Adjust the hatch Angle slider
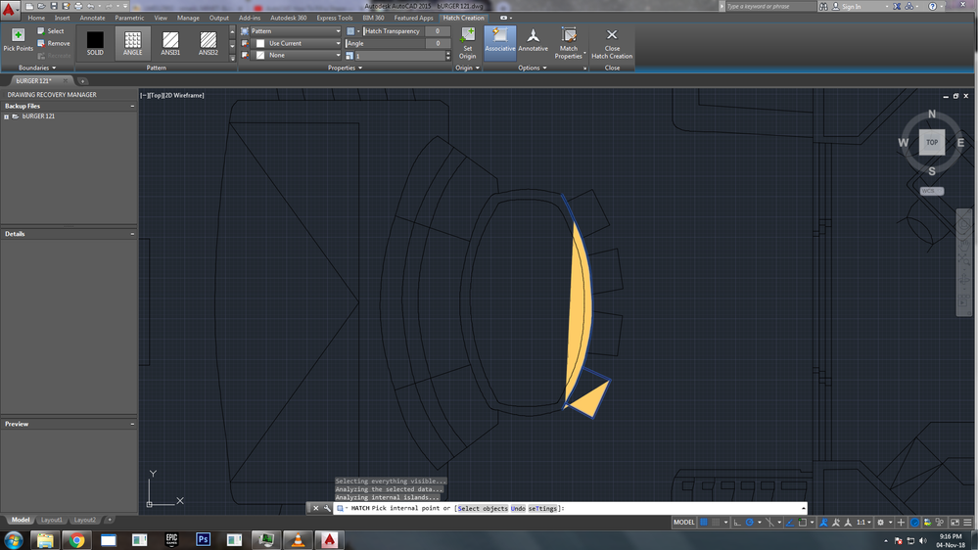Screen dimensions: 978x550 [x=397, y=43]
